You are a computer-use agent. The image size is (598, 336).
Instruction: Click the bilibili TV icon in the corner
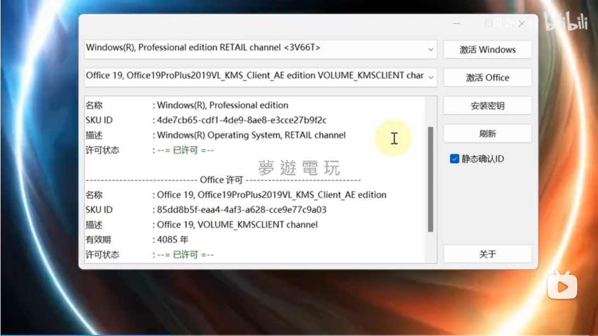(563, 285)
